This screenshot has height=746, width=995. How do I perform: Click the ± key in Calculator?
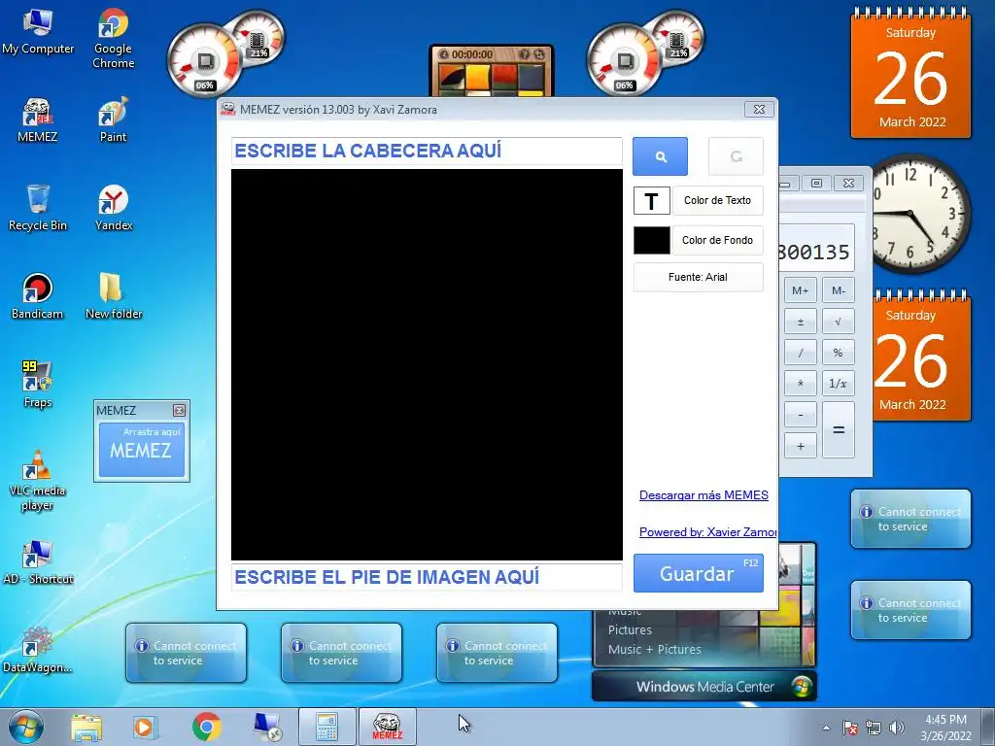pos(801,322)
